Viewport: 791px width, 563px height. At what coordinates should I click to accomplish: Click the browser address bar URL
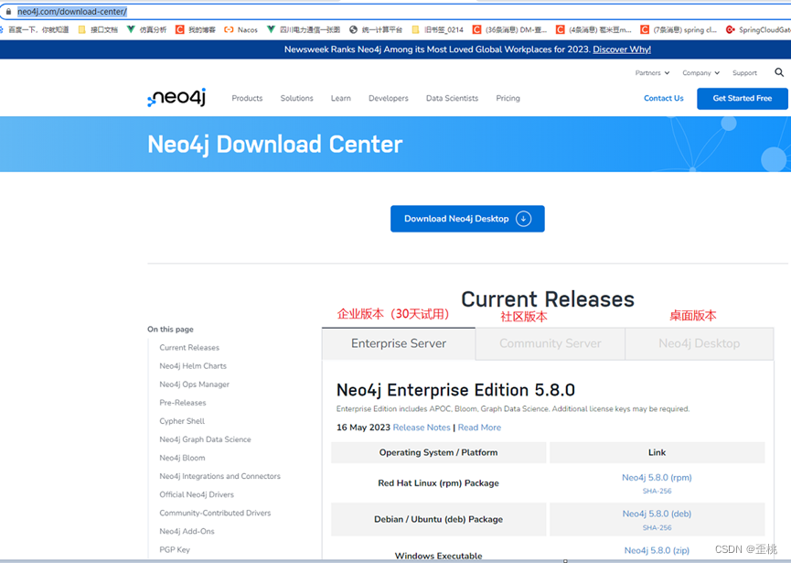click(72, 11)
